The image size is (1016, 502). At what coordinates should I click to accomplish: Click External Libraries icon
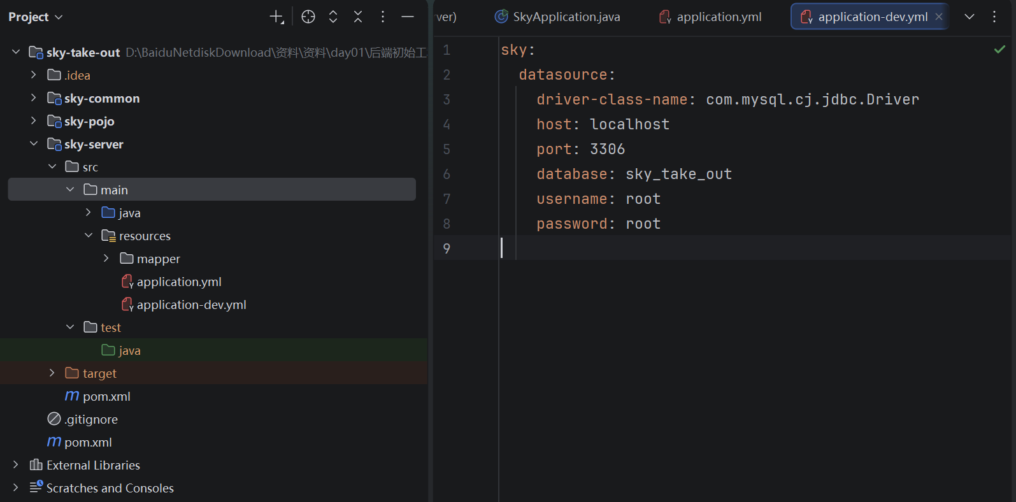[x=36, y=464]
